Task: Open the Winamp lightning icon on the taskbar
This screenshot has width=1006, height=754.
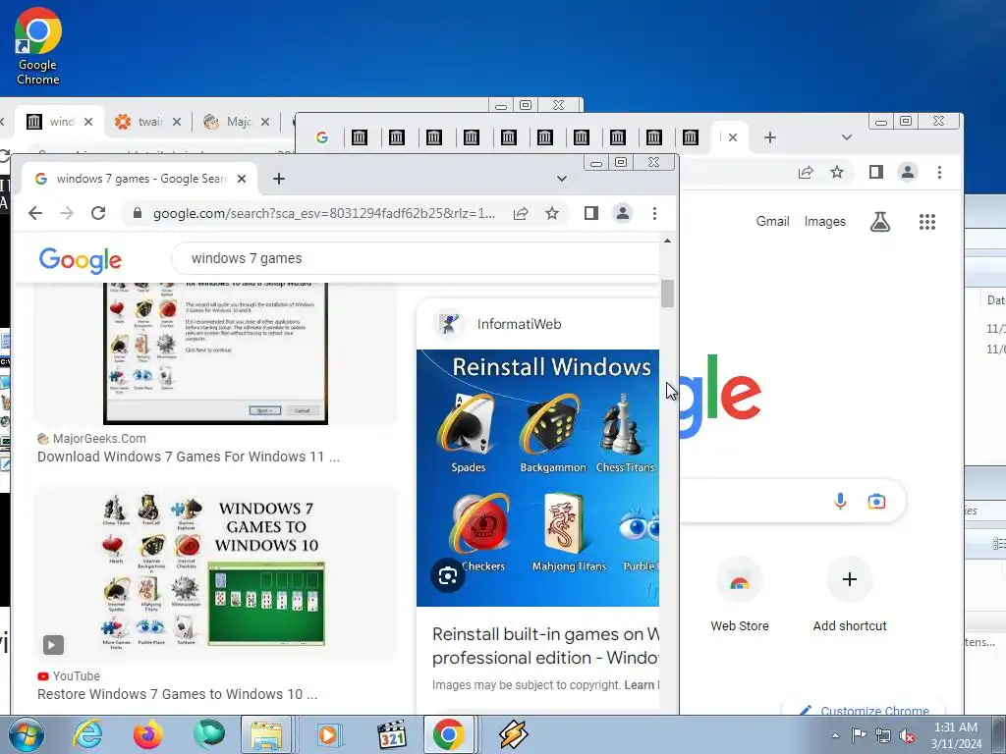Action: (513, 734)
